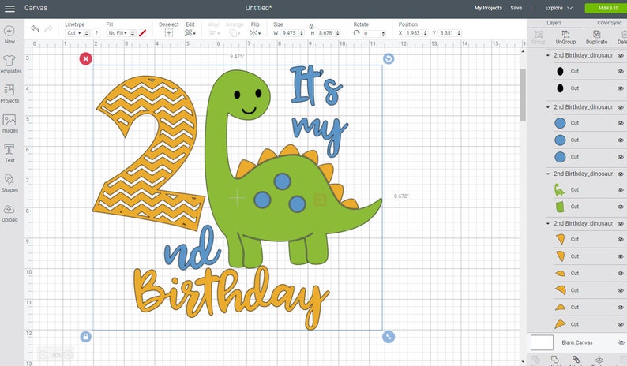This screenshot has height=366, width=627.
Task: Click the lock handle on selection
Action: 85,337
